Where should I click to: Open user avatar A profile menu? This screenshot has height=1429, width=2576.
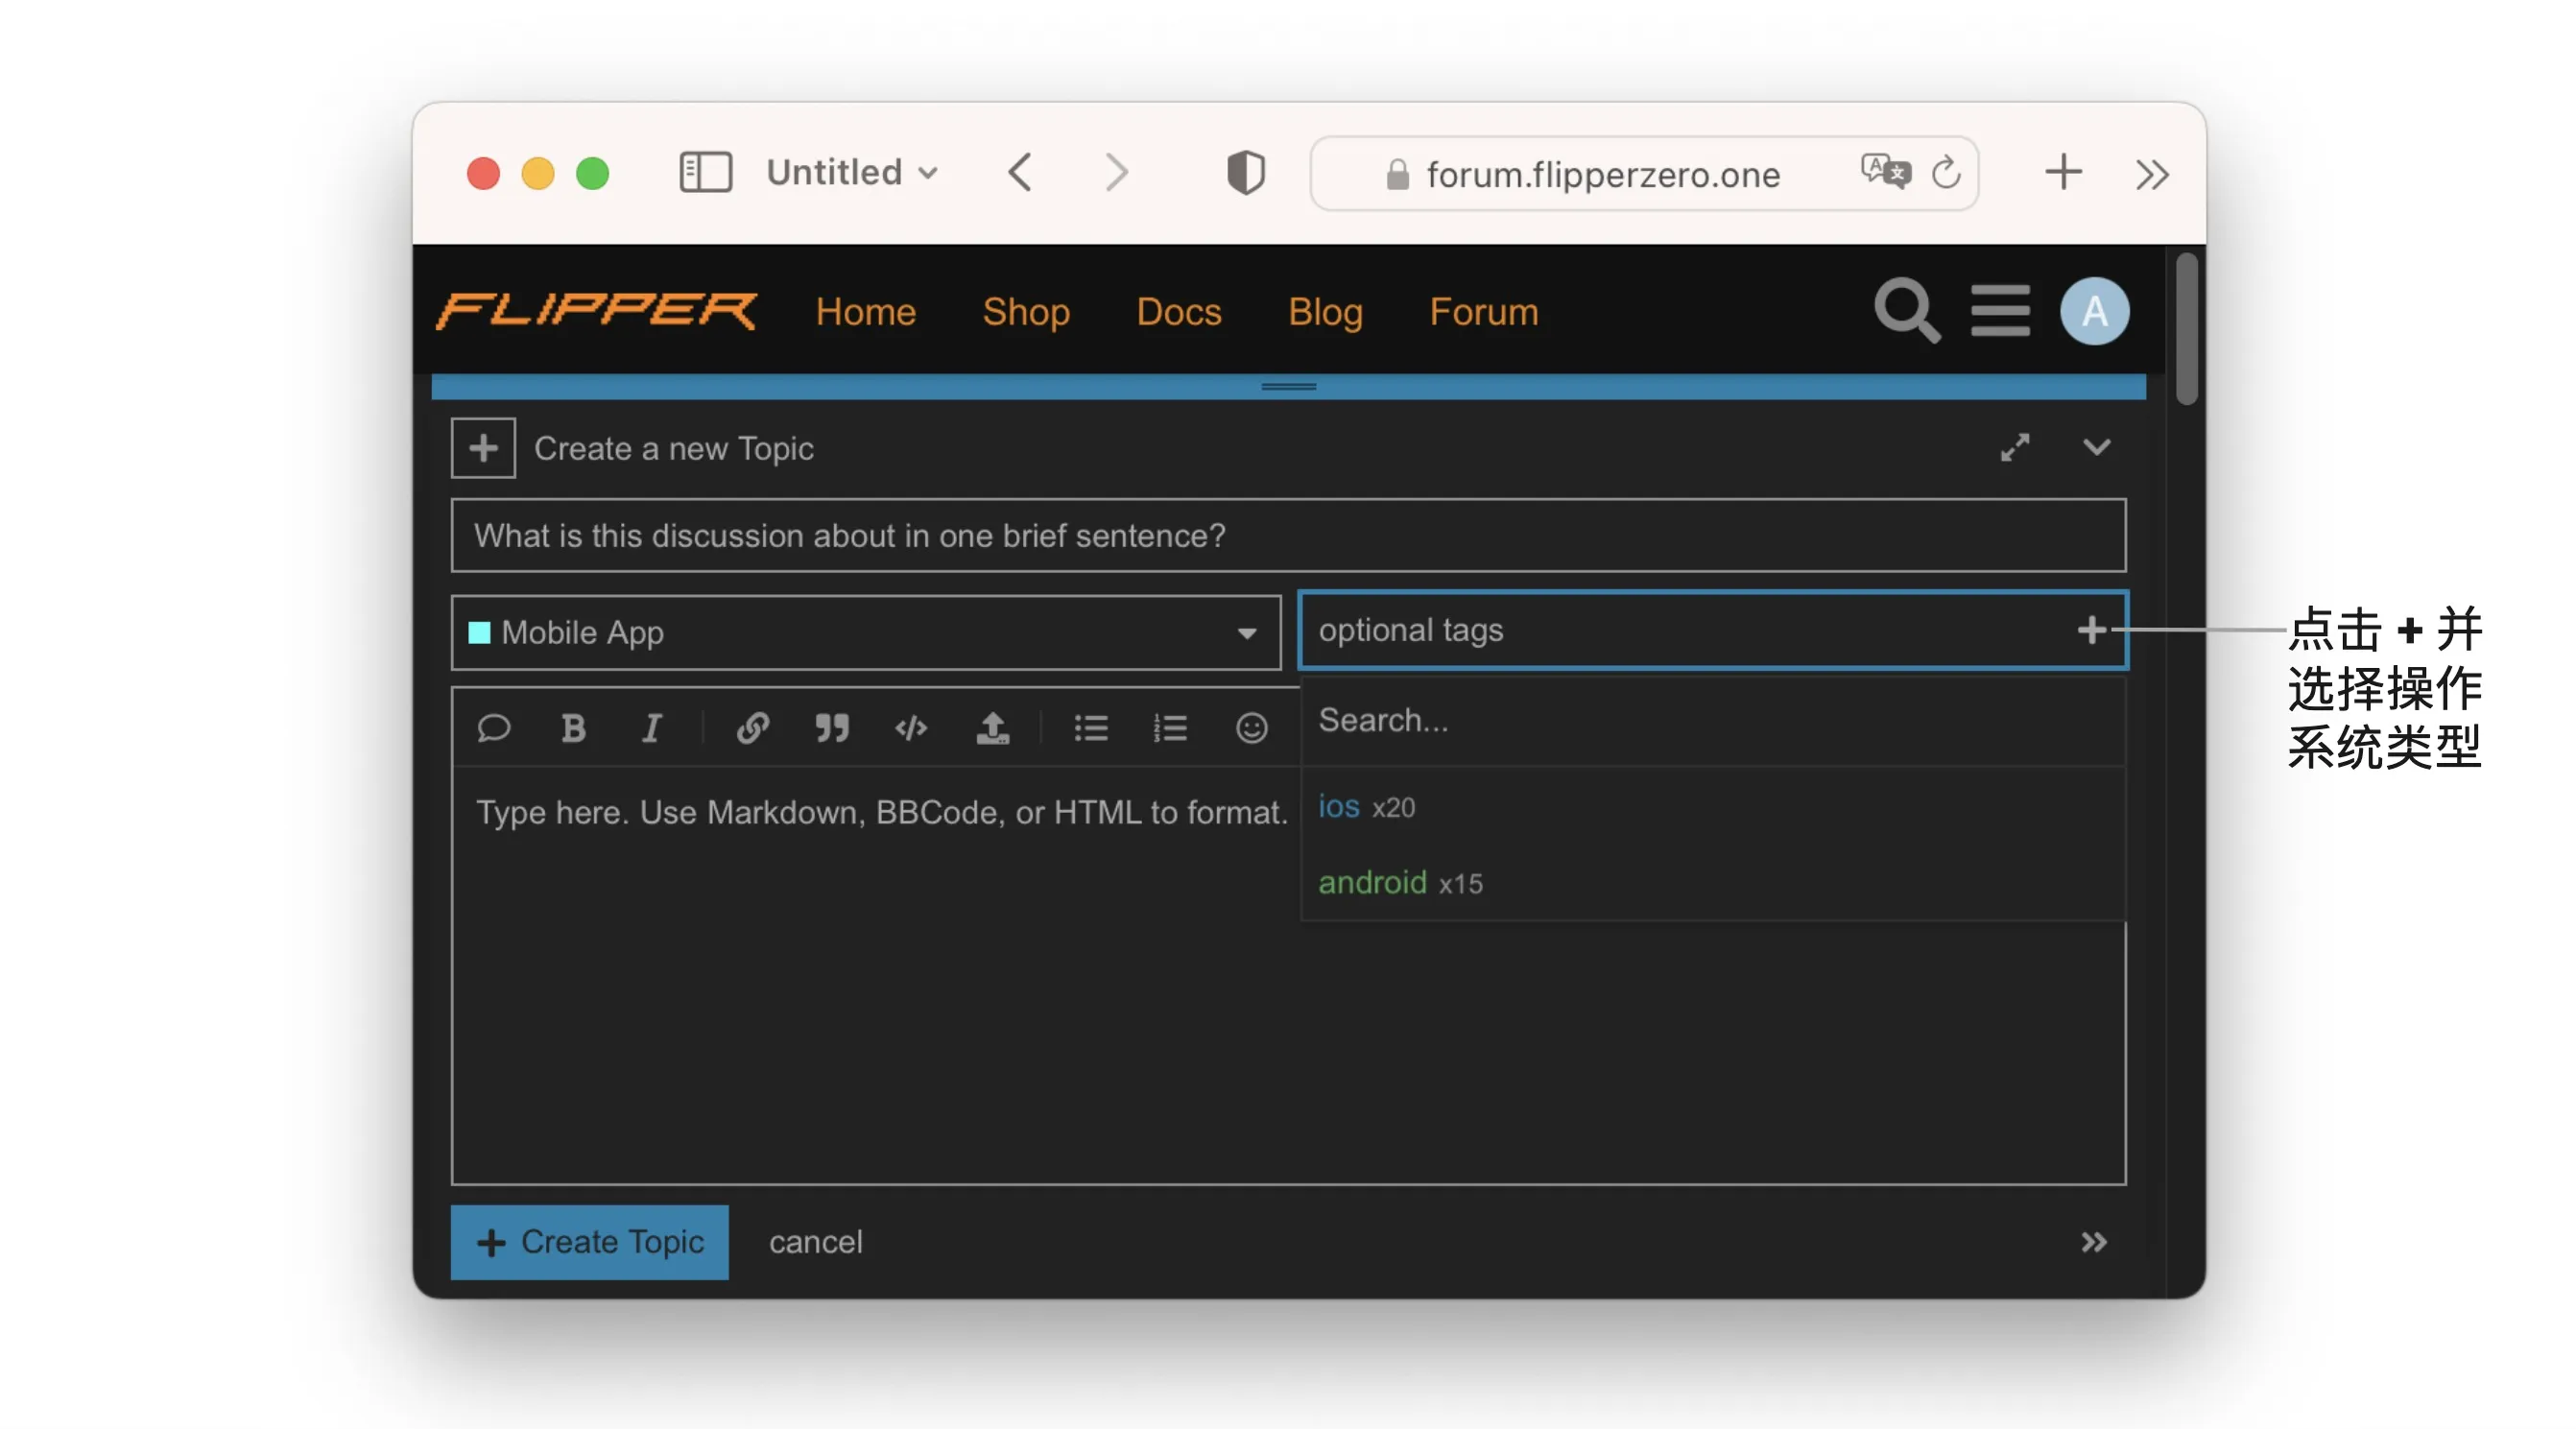2094,311
